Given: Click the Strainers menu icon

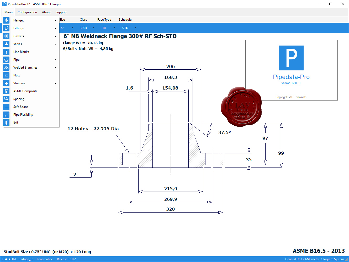Looking at the screenshot, I should (6, 83).
